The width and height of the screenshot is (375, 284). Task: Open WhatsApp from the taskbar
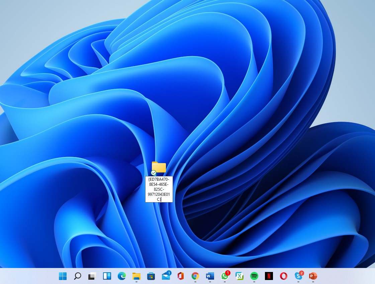click(225, 275)
